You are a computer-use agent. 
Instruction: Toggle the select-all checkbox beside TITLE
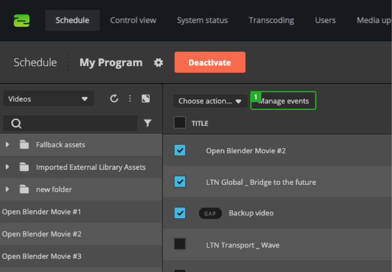pos(180,123)
